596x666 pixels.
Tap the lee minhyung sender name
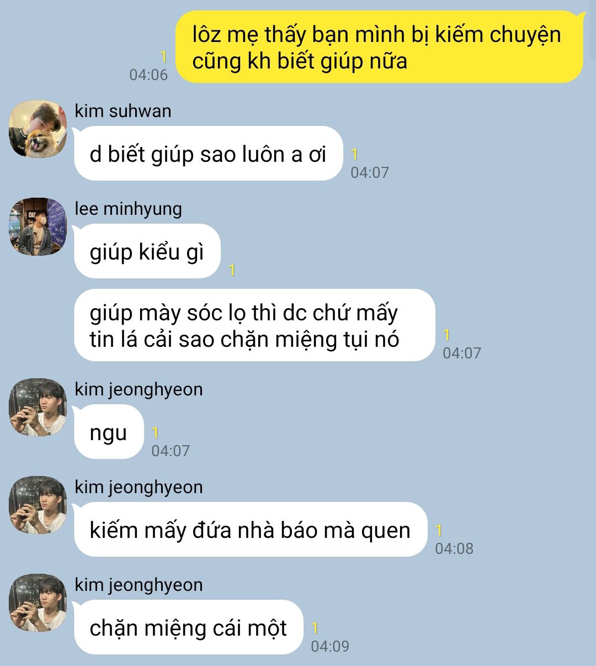point(128,209)
